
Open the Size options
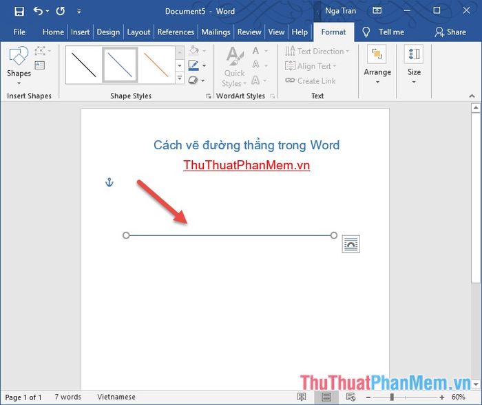pyautogui.click(x=414, y=65)
